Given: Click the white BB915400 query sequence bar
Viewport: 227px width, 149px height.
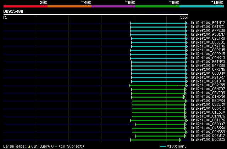Looking at the screenshot, I should 96,15.
